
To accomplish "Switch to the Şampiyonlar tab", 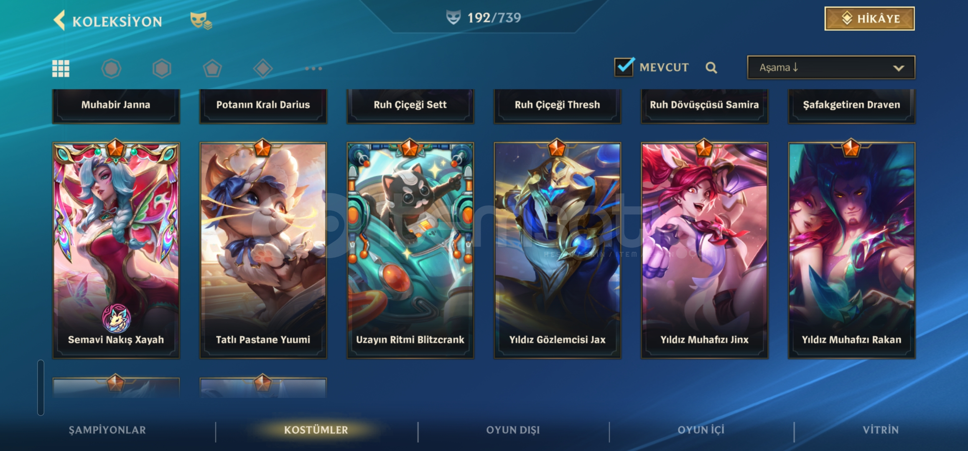I will click(x=107, y=430).
